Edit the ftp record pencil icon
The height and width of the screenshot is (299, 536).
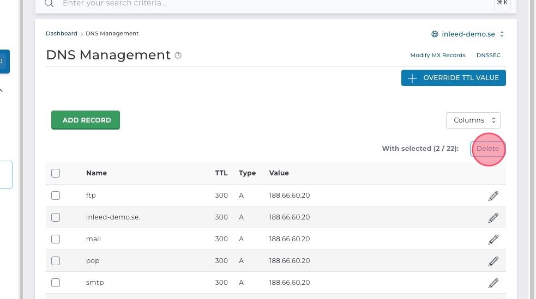pyautogui.click(x=493, y=196)
